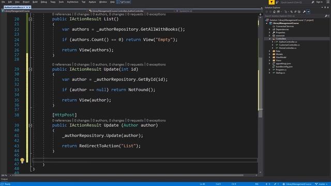Screen dimensions: 331x186
Task: Open the Analyze menu
Action: click(x=92, y=2)
